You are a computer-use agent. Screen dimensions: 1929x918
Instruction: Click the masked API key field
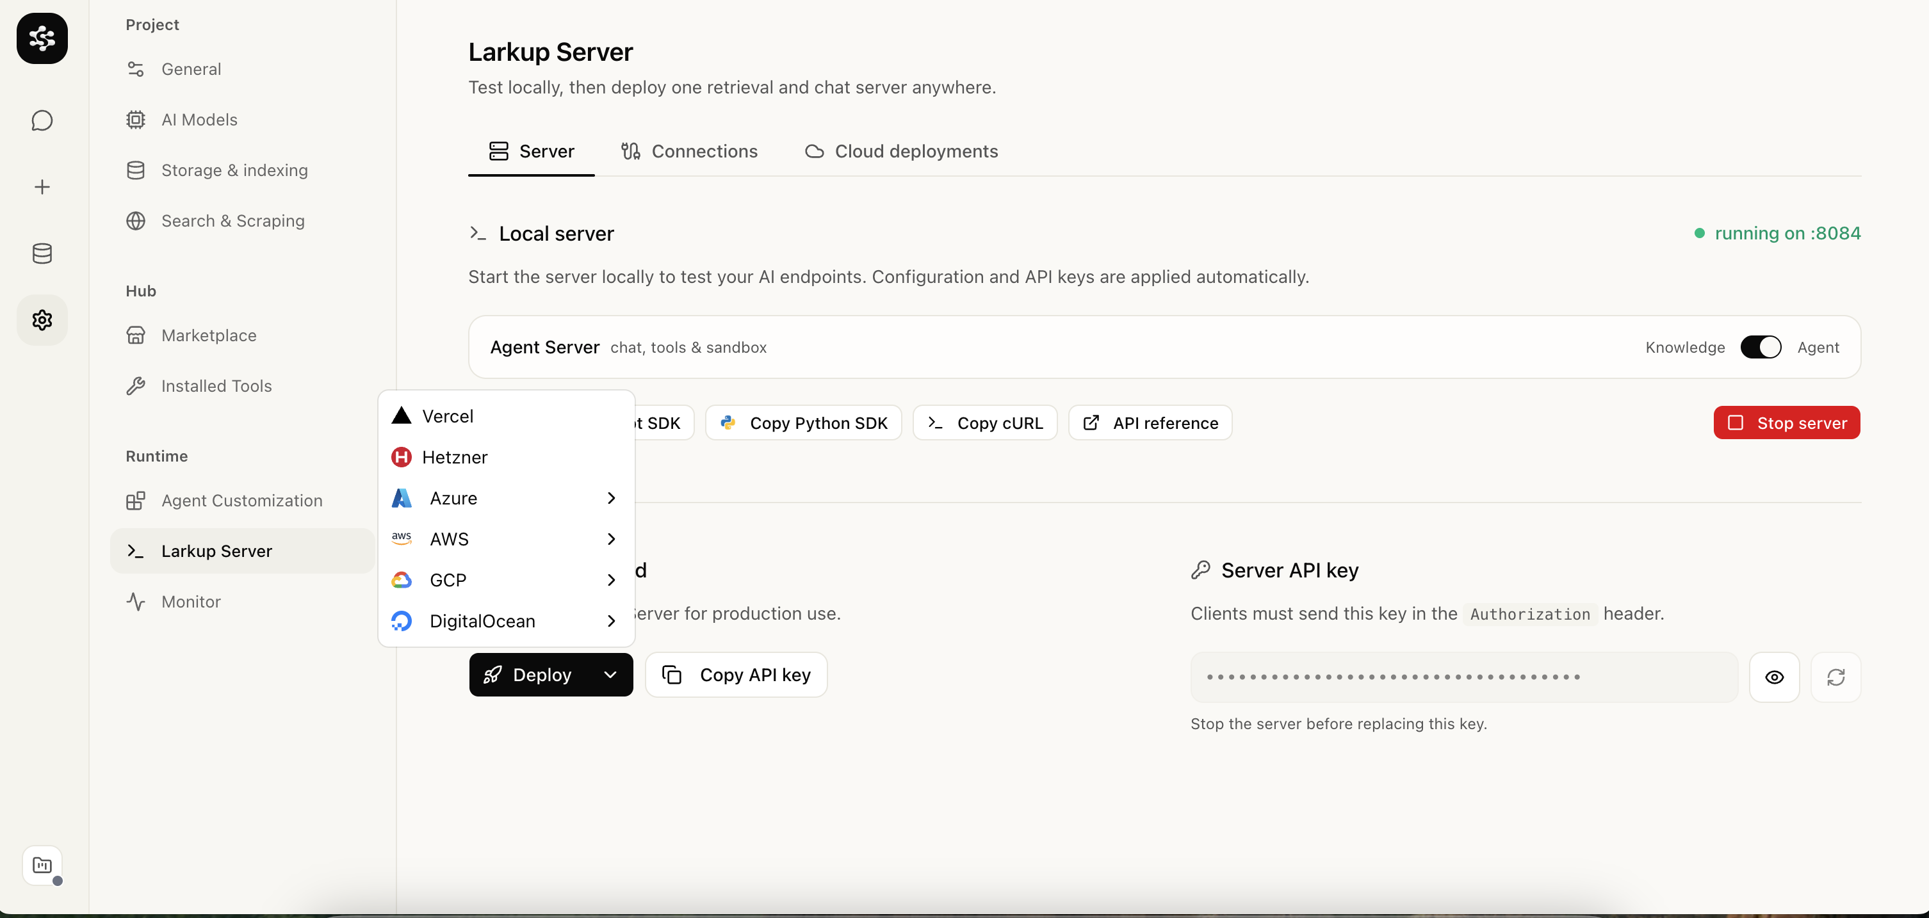point(1464,678)
